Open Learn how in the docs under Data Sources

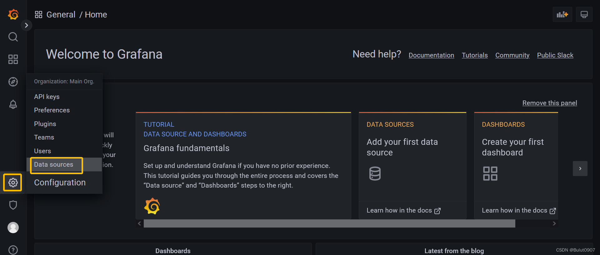point(403,211)
